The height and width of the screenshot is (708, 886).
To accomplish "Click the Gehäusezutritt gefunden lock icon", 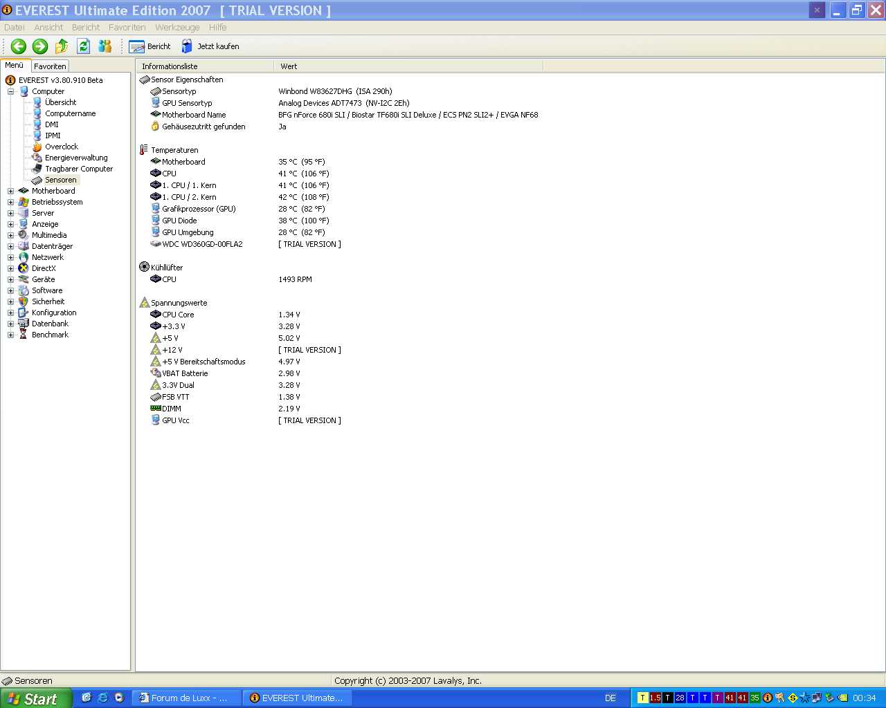I will pos(156,127).
